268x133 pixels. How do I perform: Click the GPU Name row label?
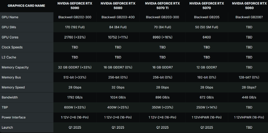pyautogui.click(x=27, y=17)
